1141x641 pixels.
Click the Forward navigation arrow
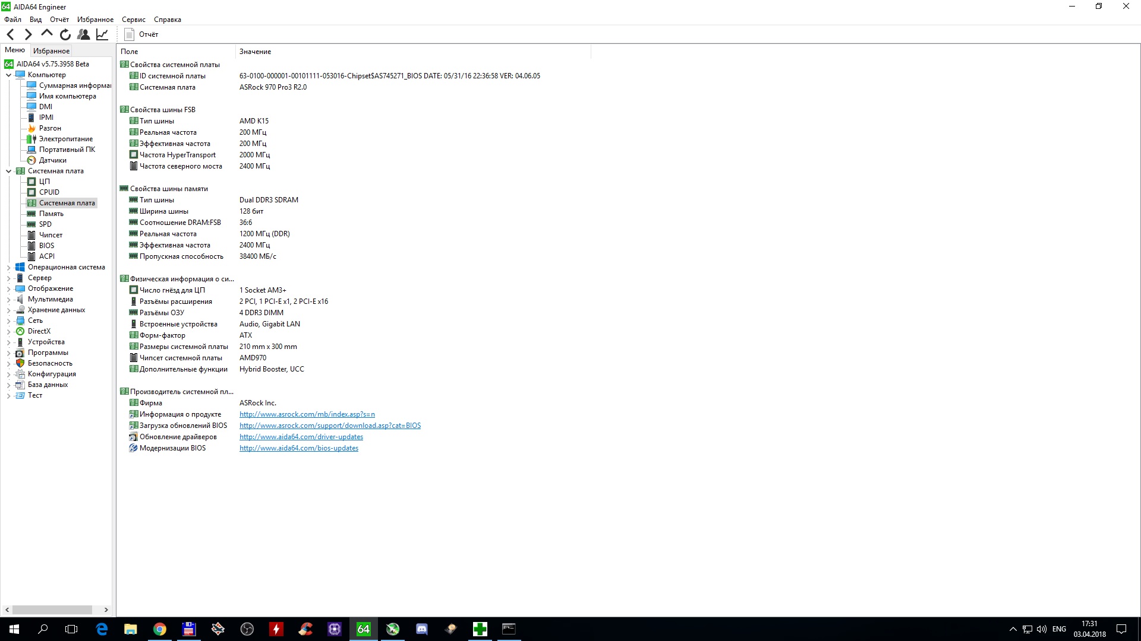click(28, 34)
